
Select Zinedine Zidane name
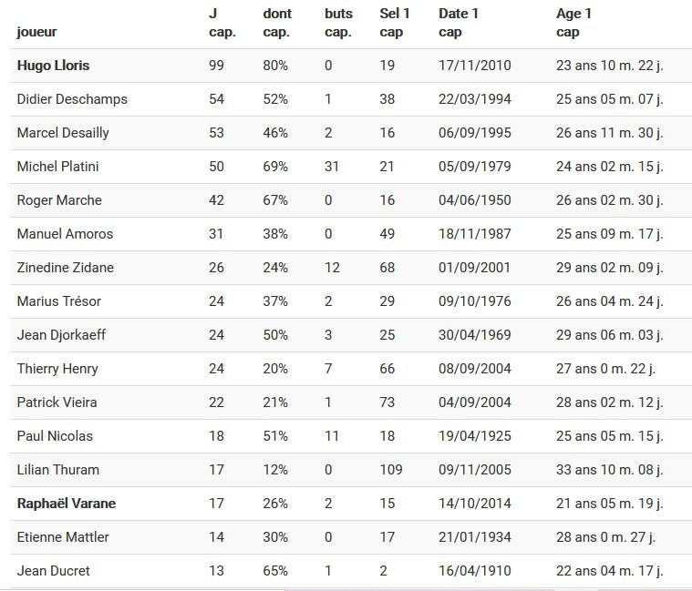65,268
